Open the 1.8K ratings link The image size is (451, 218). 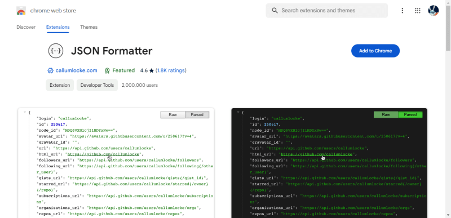[x=171, y=70]
